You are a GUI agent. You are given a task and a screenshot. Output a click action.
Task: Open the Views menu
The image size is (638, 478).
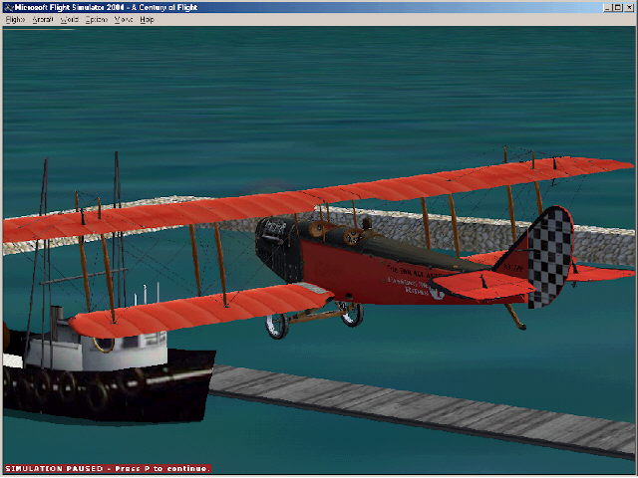[124, 20]
